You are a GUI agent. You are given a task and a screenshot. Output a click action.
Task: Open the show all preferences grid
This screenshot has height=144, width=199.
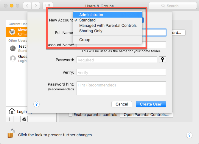(x=48, y=6)
